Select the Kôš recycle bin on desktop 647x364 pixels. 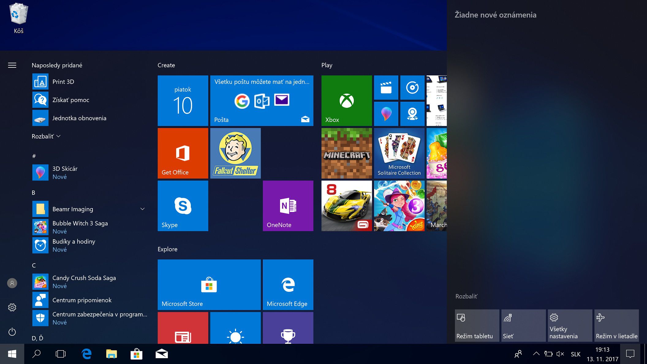coord(19,18)
